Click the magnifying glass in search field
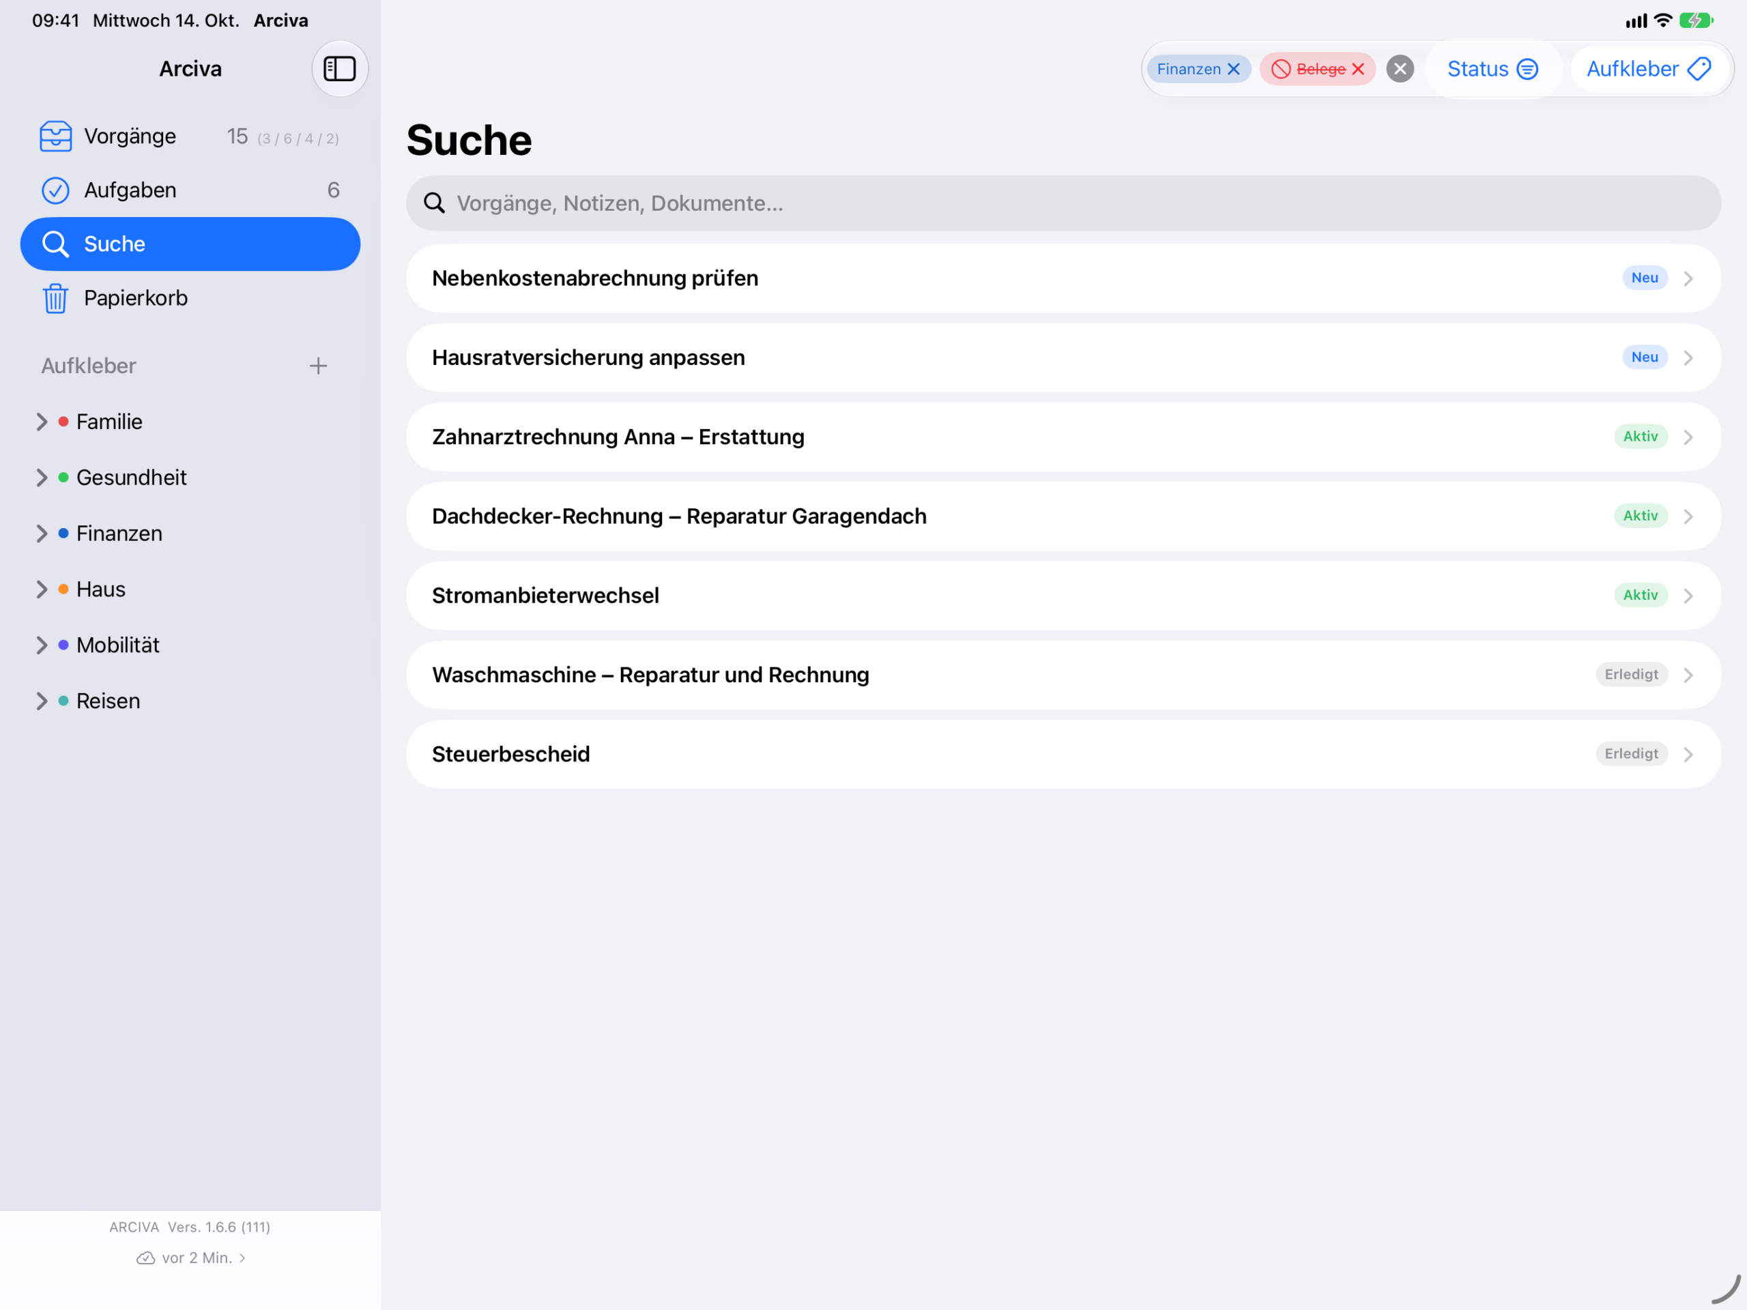This screenshot has height=1310, width=1747. click(x=435, y=203)
